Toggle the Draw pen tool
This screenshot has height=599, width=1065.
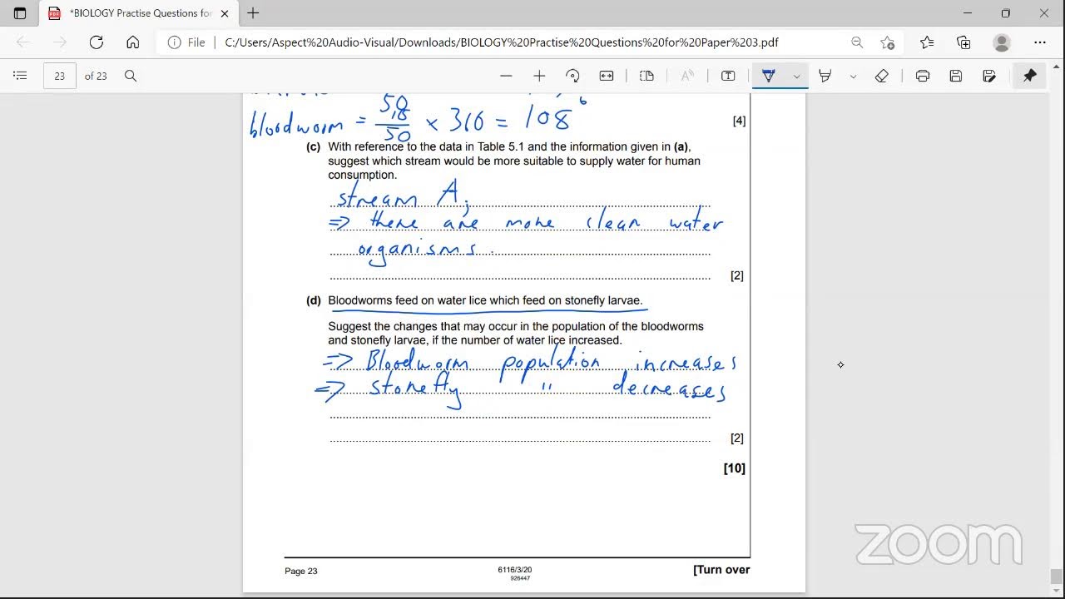click(769, 76)
